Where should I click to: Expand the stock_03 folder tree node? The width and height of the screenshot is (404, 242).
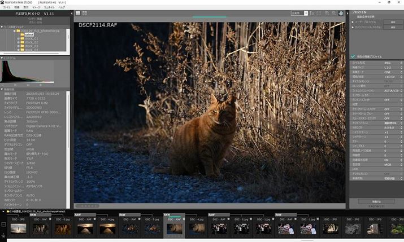tap(18, 46)
